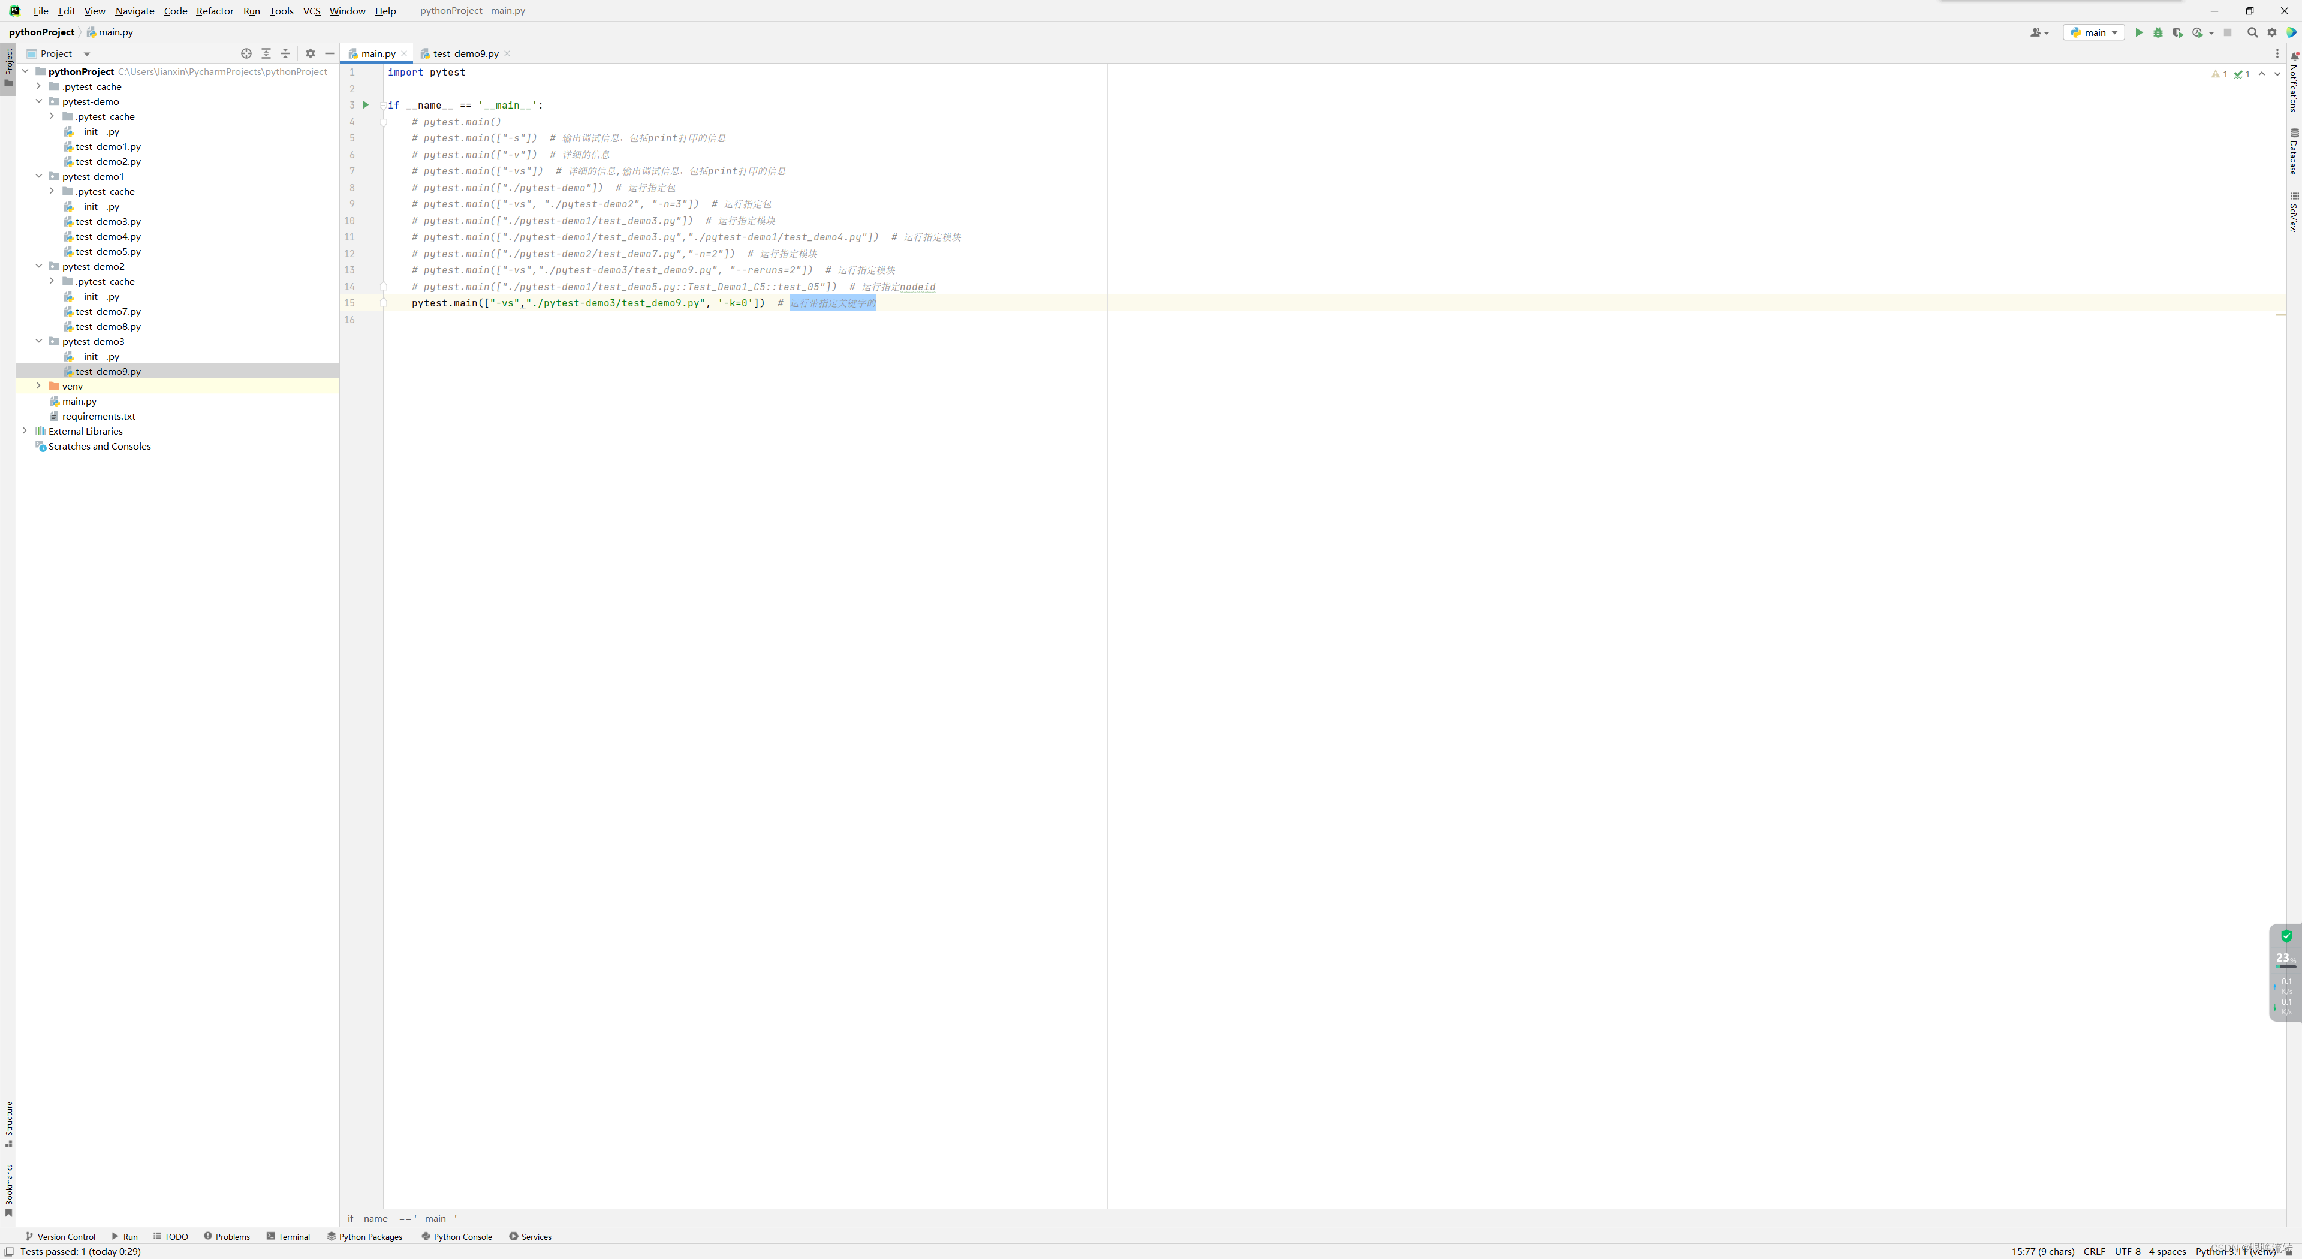Hide the Project tool window
Image resolution: width=2302 pixels, height=1259 pixels.
pos(330,53)
